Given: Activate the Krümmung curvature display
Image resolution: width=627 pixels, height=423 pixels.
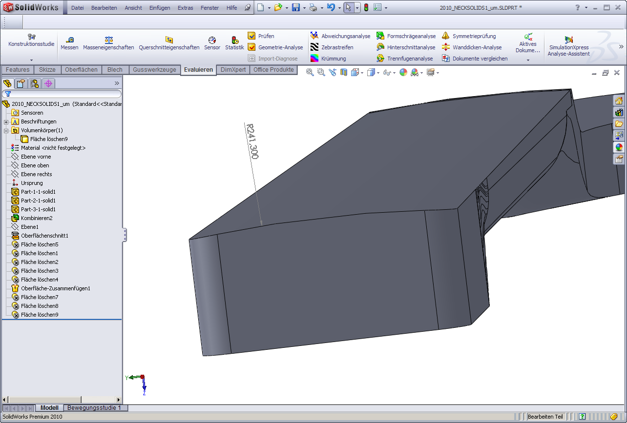Looking at the screenshot, I should [x=314, y=59].
